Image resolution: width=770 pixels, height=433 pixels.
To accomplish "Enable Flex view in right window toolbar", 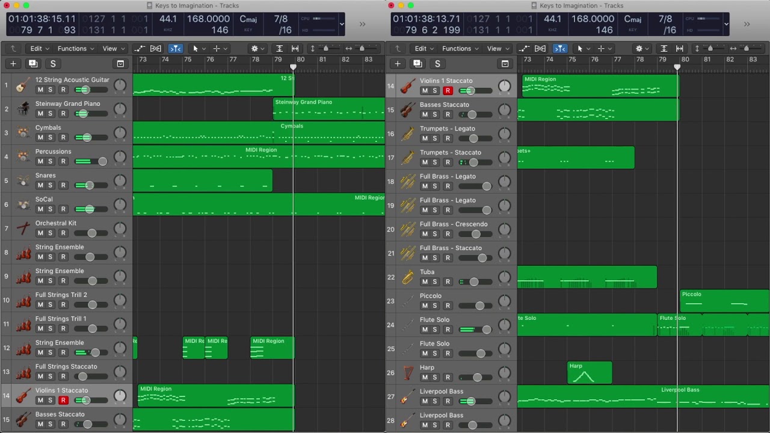I will point(540,49).
